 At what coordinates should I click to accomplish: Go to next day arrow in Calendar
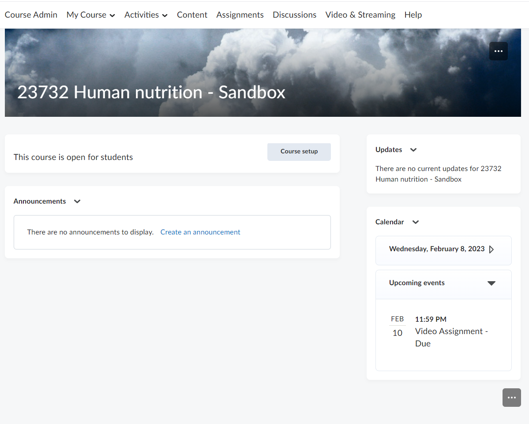[x=491, y=249]
